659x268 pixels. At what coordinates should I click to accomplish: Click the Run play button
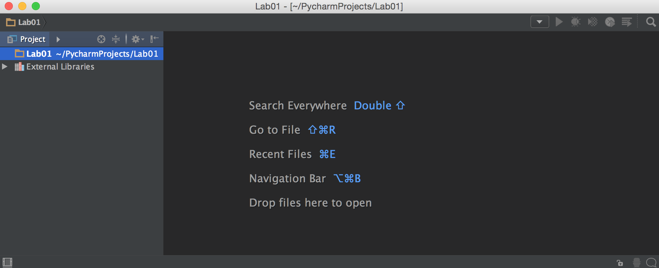click(x=559, y=22)
